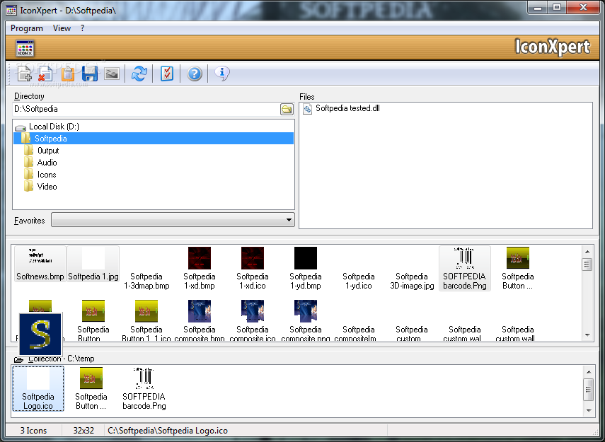
Task: Open the Program menu
Action: click(27, 28)
